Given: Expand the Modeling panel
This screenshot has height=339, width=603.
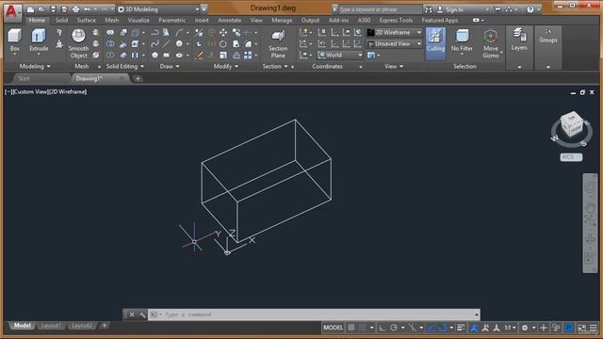Looking at the screenshot, I should pos(35,66).
